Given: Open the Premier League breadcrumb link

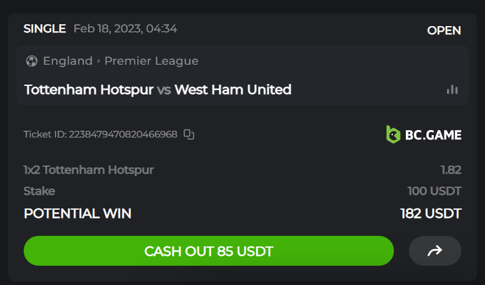Looking at the screenshot, I should pos(151,61).
